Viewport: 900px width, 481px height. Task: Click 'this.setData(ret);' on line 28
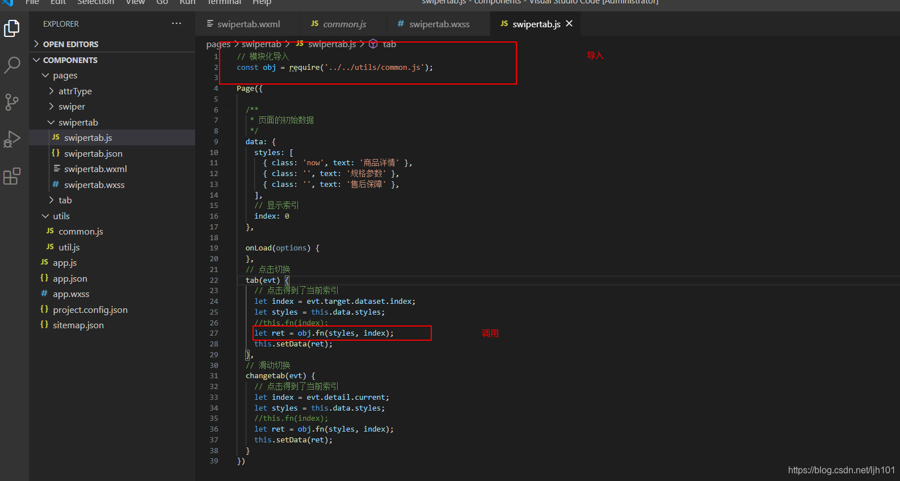click(x=293, y=344)
